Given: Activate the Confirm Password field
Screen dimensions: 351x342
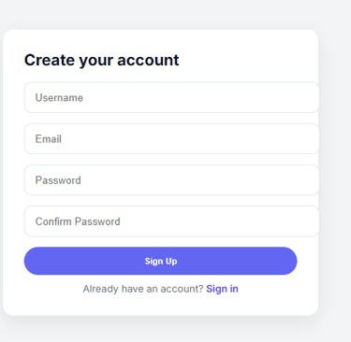Looking at the screenshot, I should 171,221.
